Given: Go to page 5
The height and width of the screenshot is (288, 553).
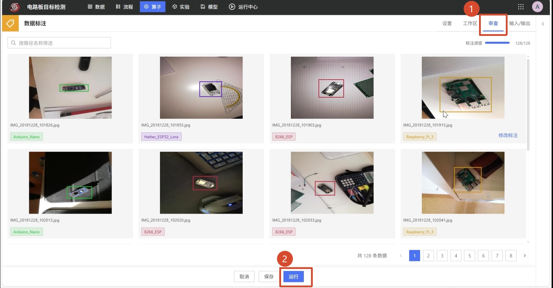Looking at the screenshot, I should 470,256.
